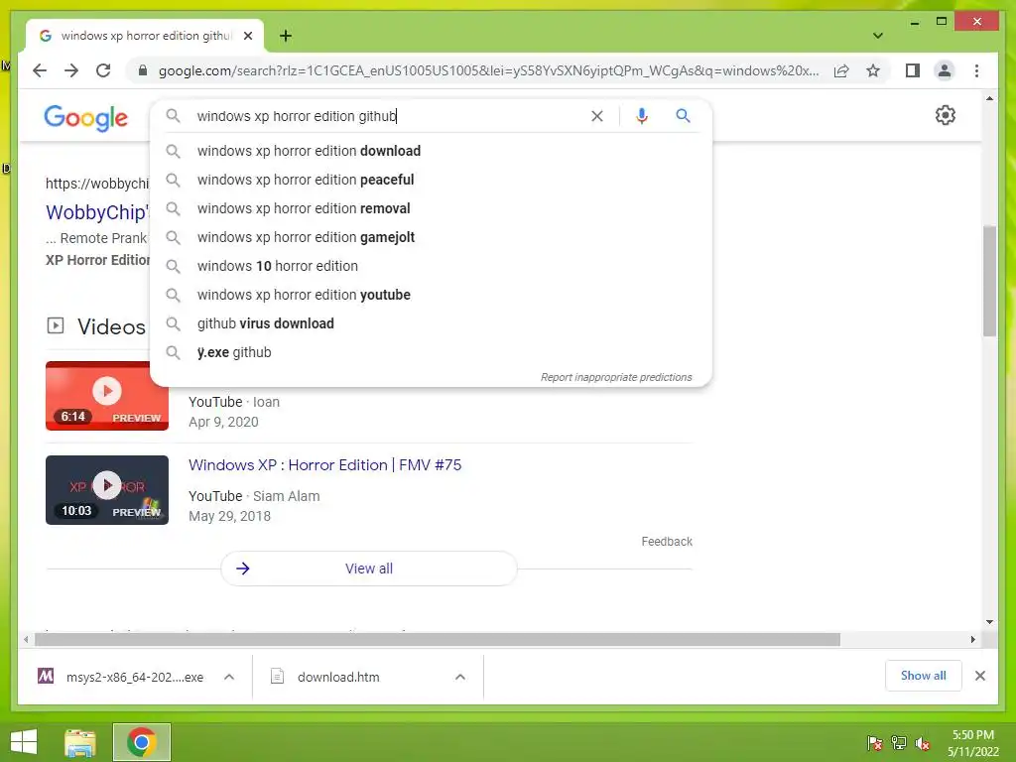This screenshot has height=762, width=1016.
Task: Click the URL address bar
Action: (488, 70)
